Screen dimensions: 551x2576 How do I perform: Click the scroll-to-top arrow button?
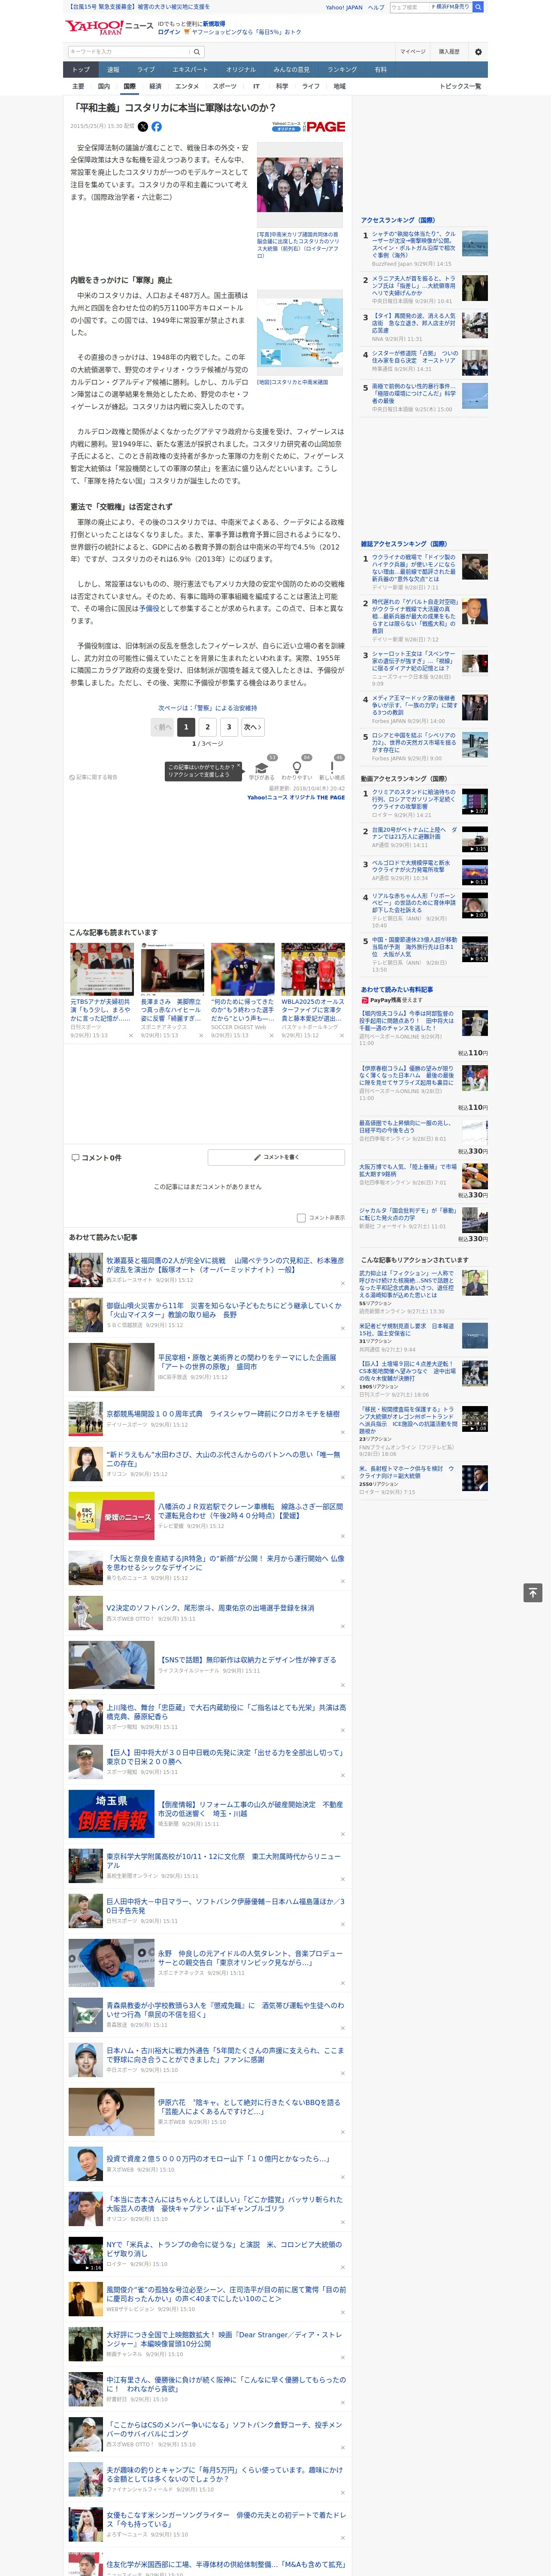(x=533, y=1593)
